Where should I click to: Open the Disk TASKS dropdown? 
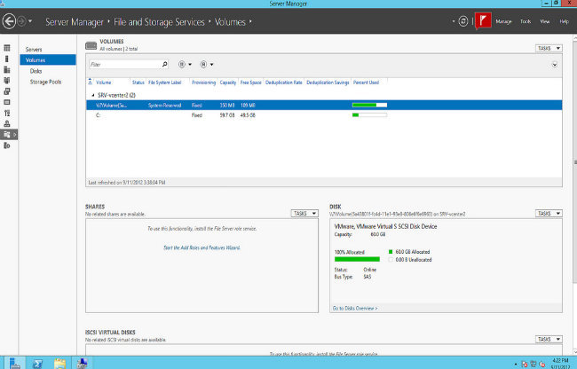(548, 214)
